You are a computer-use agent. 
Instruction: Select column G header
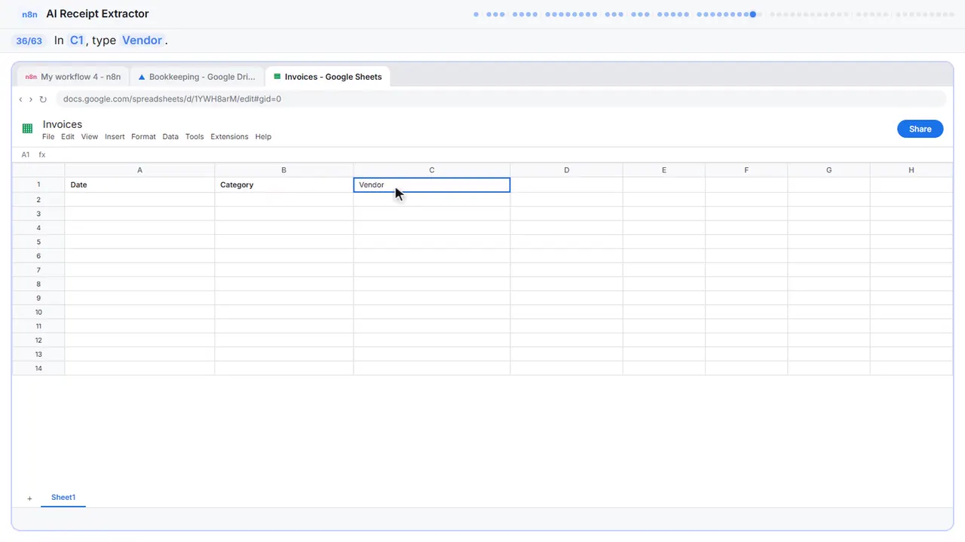(829, 170)
